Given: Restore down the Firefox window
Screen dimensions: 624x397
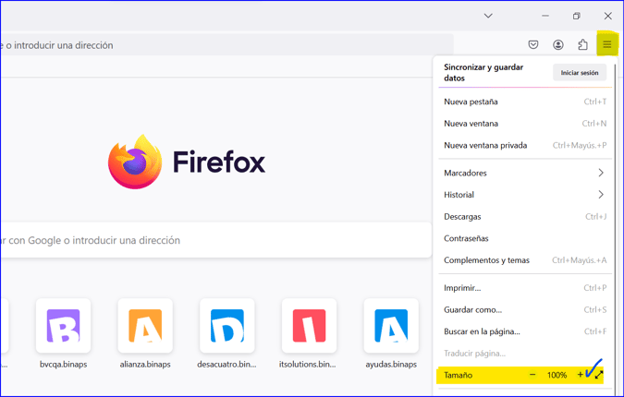Looking at the screenshot, I should click(x=576, y=16).
